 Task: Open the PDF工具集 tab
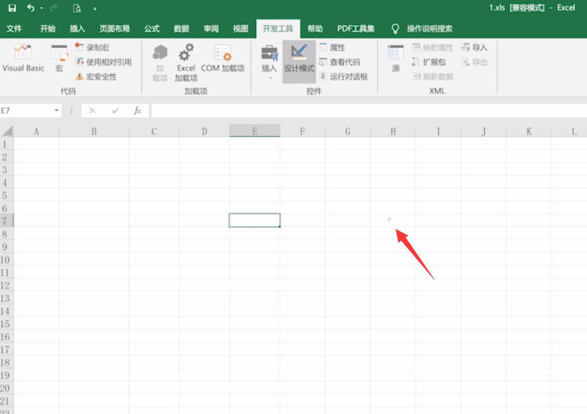(x=356, y=28)
